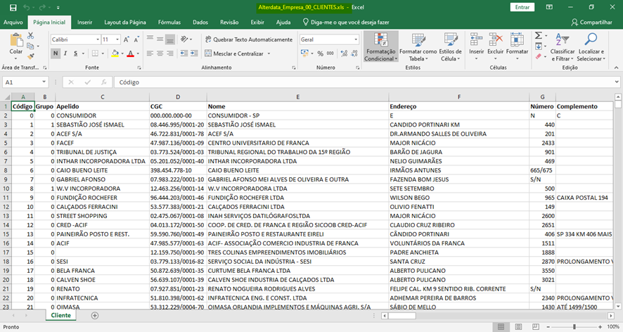The image size is (623, 332).
Task: Toggle Itálico formatting
Action: tap(66, 53)
